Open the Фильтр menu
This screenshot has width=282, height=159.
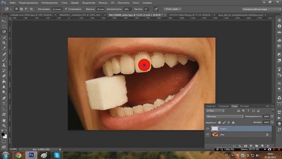pyautogui.click(x=103, y=3)
